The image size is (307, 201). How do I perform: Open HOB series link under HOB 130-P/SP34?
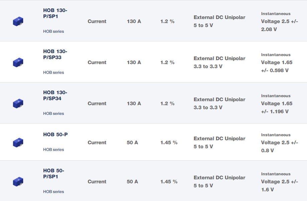point(54,114)
